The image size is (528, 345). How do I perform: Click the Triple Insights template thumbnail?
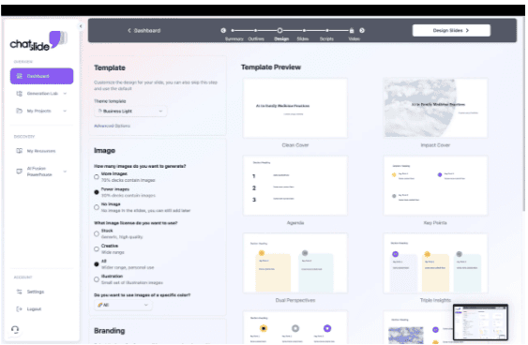pyautogui.click(x=435, y=263)
